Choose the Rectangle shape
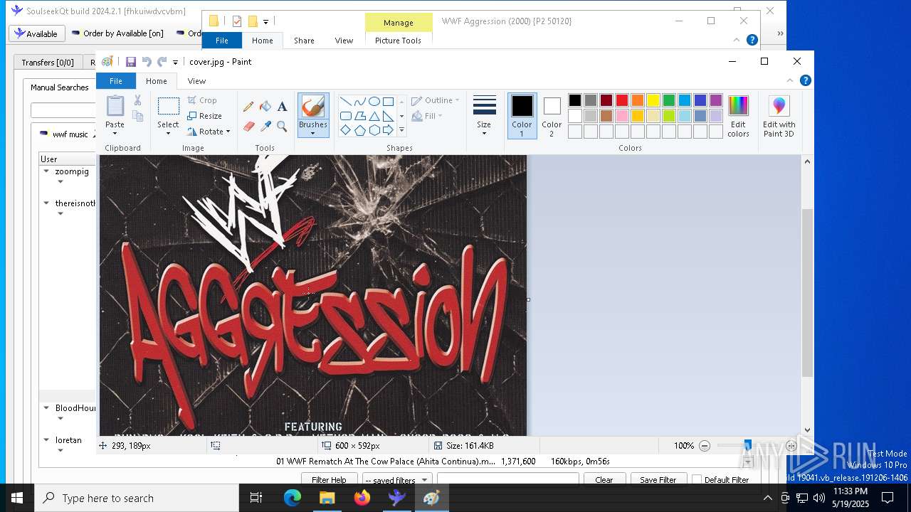Viewport: 911px width, 512px height. click(388, 101)
